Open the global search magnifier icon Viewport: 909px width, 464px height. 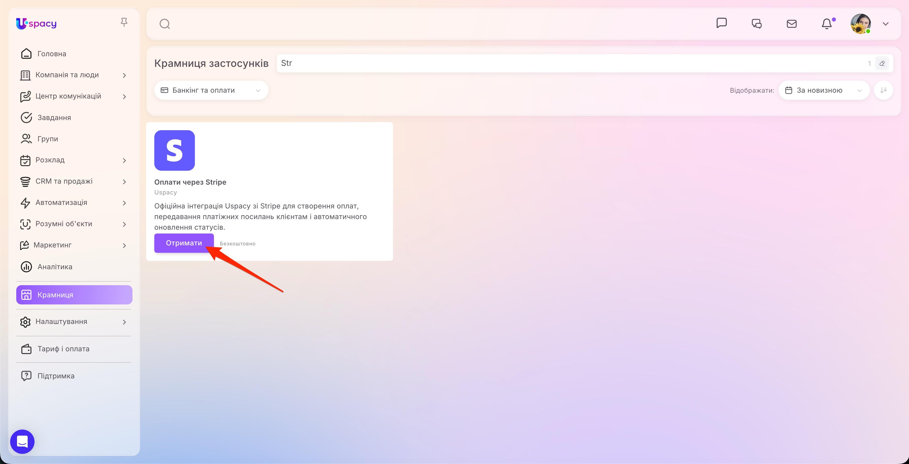(x=165, y=24)
